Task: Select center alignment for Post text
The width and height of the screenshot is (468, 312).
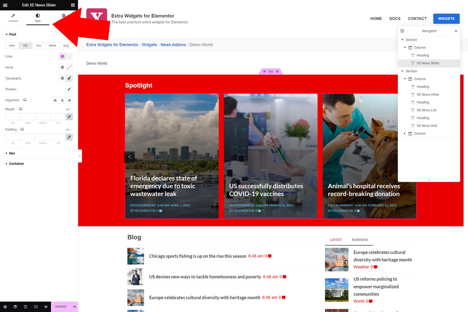Action: pos(63,100)
